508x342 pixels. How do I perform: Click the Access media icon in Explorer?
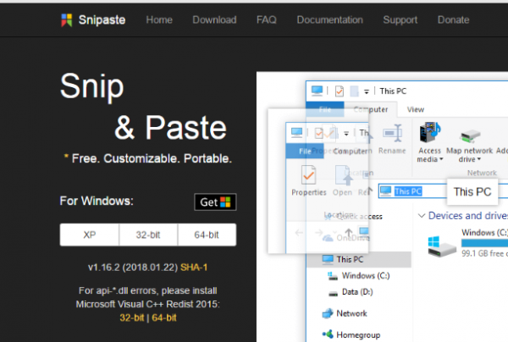coord(429,132)
